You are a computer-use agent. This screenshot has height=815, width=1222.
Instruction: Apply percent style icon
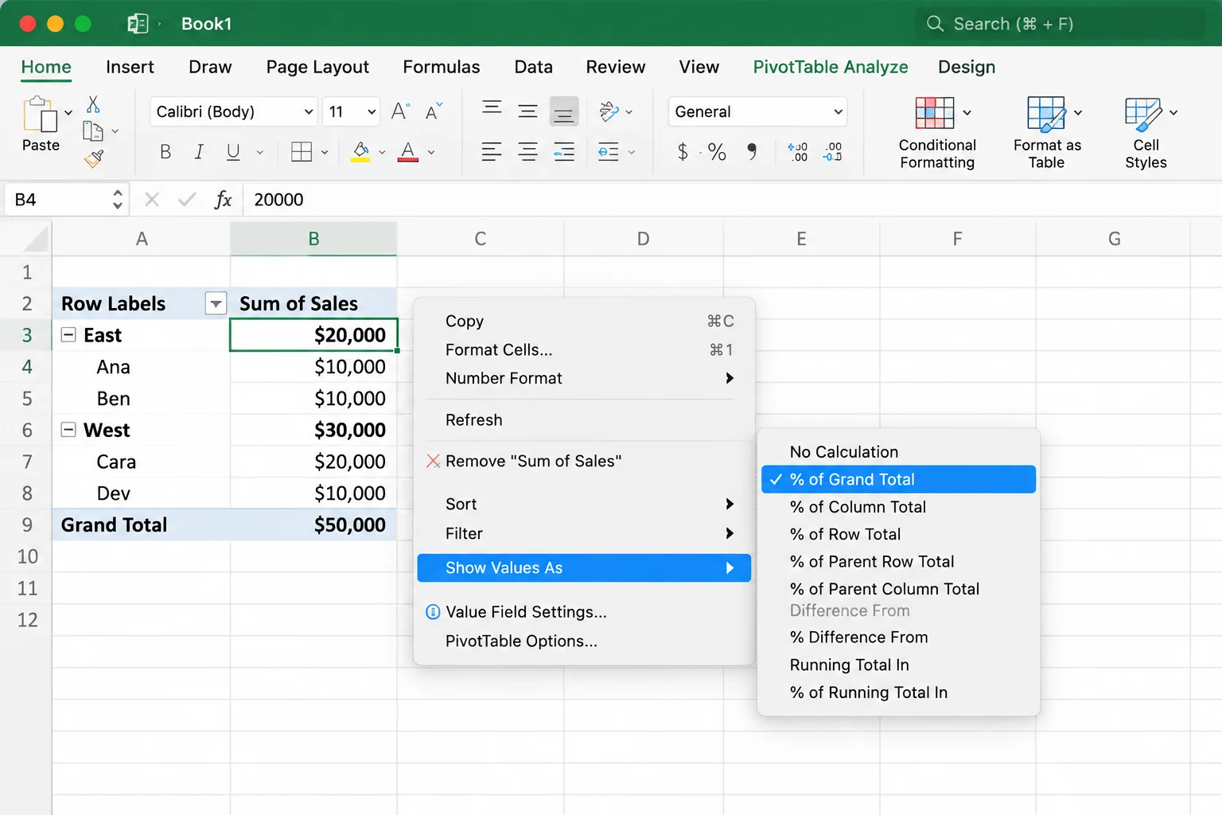coord(717,152)
